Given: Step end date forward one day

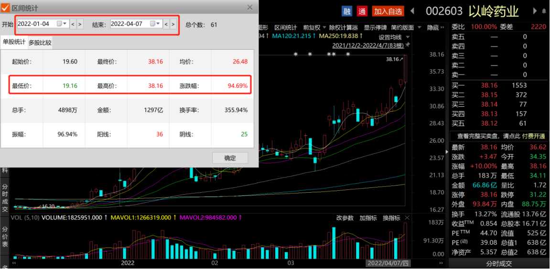Looking at the screenshot, I should (173, 24).
